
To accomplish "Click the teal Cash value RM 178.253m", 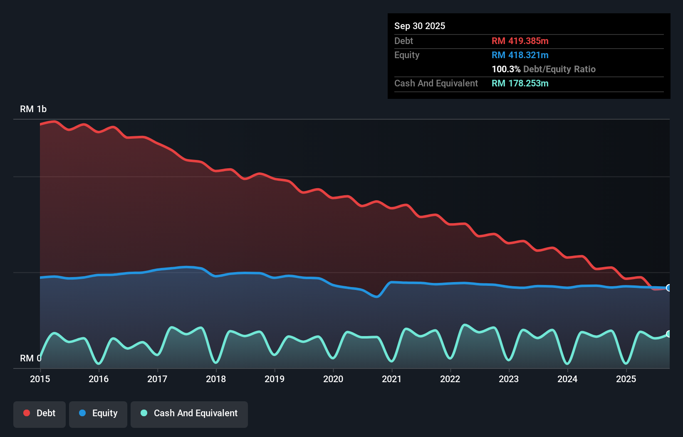I will coord(520,83).
